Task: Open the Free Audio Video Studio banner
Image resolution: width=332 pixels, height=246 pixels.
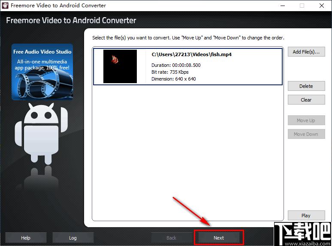Action: pyautogui.click(x=42, y=72)
